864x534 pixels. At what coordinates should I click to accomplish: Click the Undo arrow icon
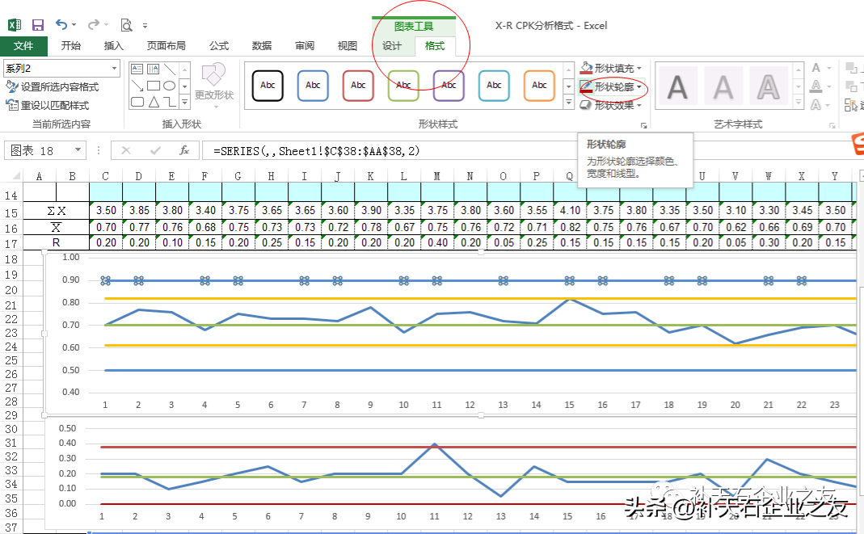(x=61, y=24)
